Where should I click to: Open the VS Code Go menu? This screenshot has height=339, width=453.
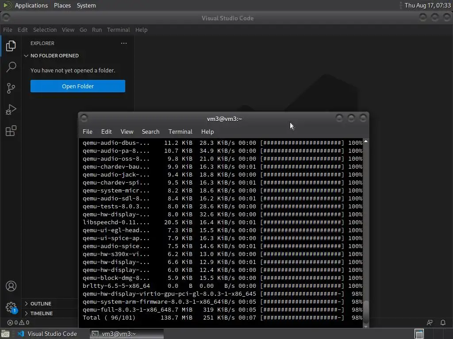tap(83, 30)
